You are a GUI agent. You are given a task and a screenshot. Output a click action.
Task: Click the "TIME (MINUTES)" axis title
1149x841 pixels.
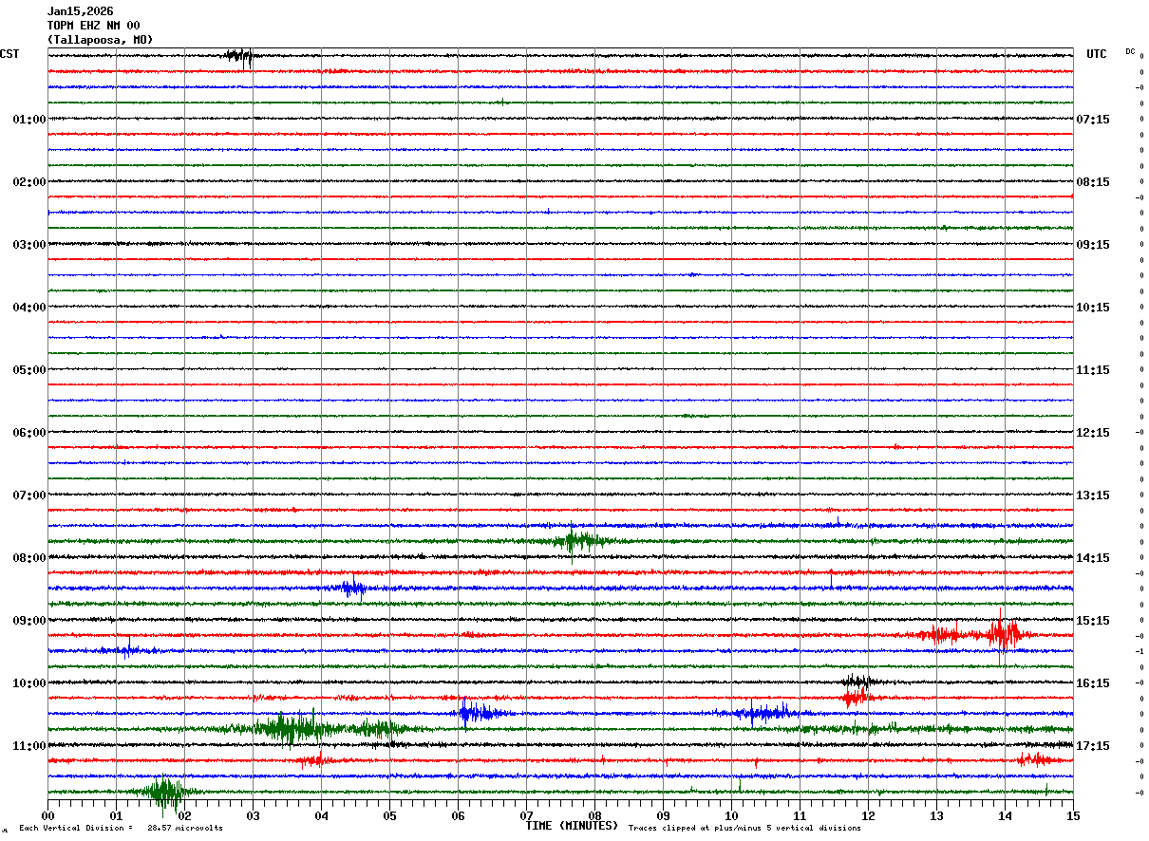572,826
